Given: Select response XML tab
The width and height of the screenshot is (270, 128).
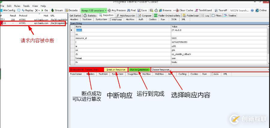Looking at the screenshot, I should click(x=225, y=74).
